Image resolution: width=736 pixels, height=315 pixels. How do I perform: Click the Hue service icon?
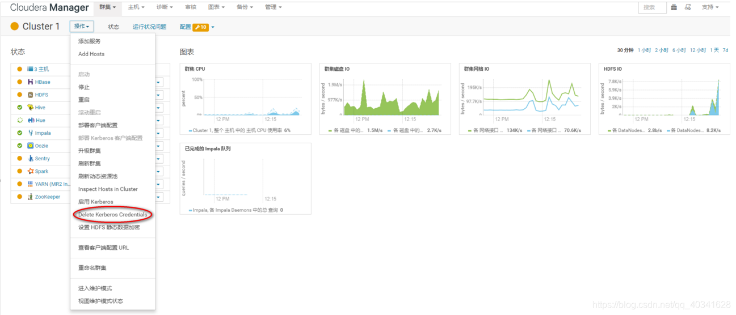coord(30,120)
